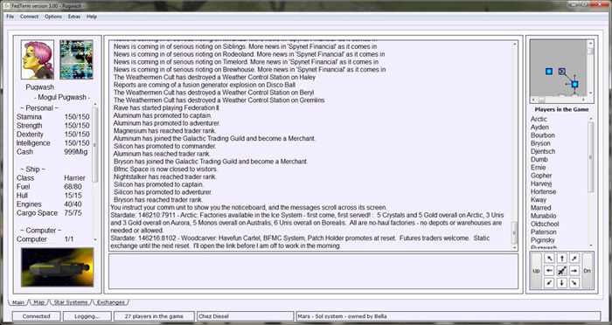
Task: Open the Help menu
Action: [92, 17]
